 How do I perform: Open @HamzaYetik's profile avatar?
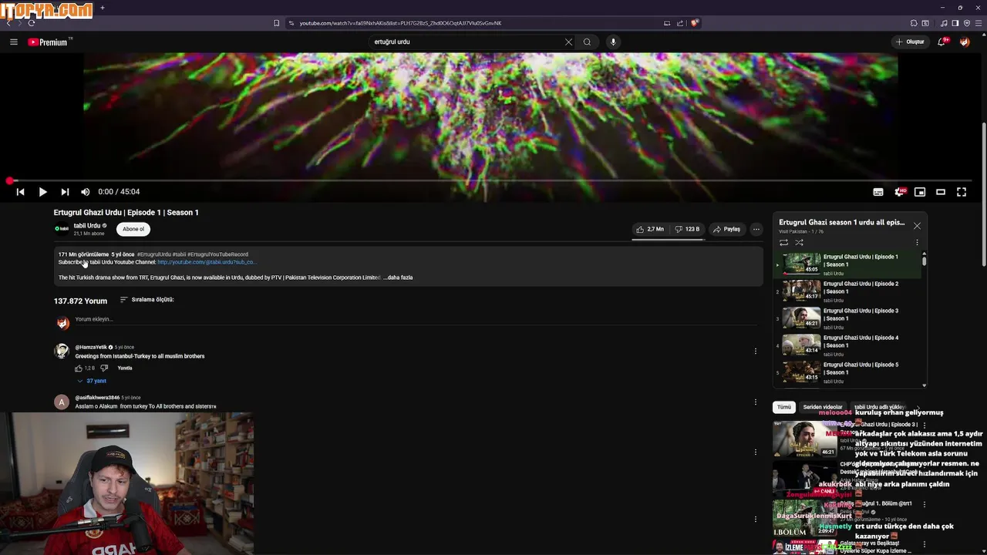[x=62, y=351]
